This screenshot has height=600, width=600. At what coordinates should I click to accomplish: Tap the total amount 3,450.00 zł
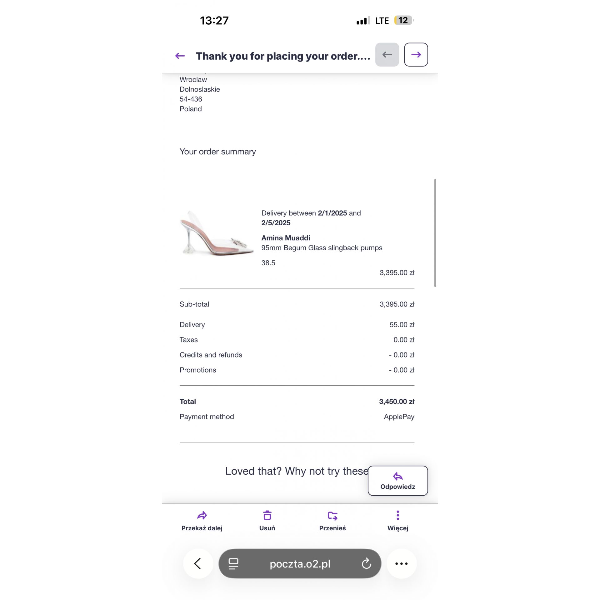[397, 402]
